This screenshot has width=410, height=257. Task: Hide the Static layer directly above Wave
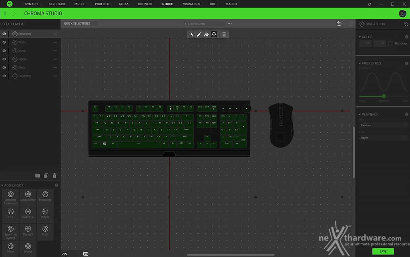4,42
